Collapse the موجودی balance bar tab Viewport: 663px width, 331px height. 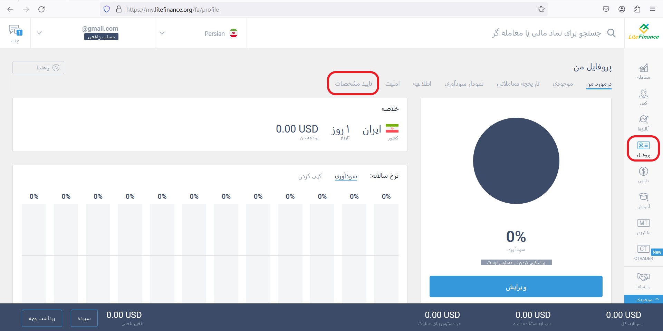[x=644, y=299]
